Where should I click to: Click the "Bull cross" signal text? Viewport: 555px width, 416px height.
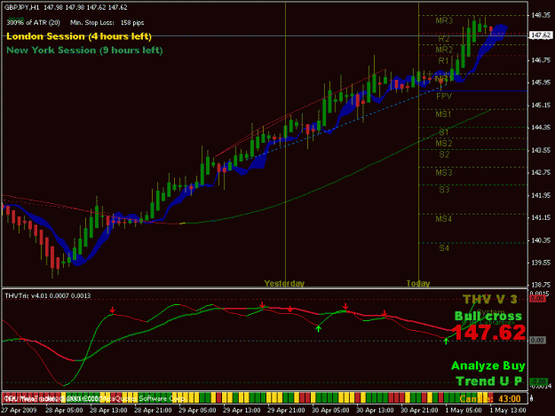(488, 316)
